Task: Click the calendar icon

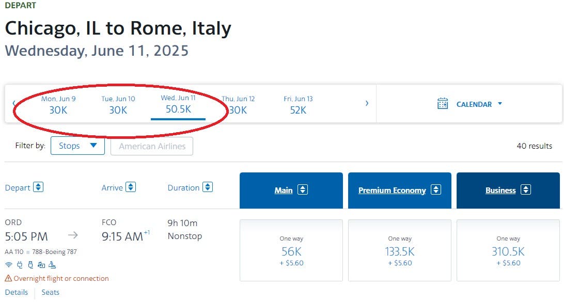Action: click(x=443, y=104)
